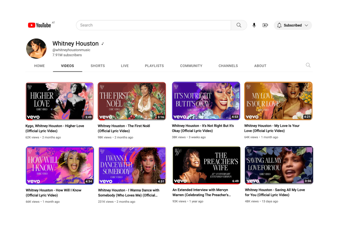
Task: Open title Whitney Houston - The First Noël
Action: (124, 128)
